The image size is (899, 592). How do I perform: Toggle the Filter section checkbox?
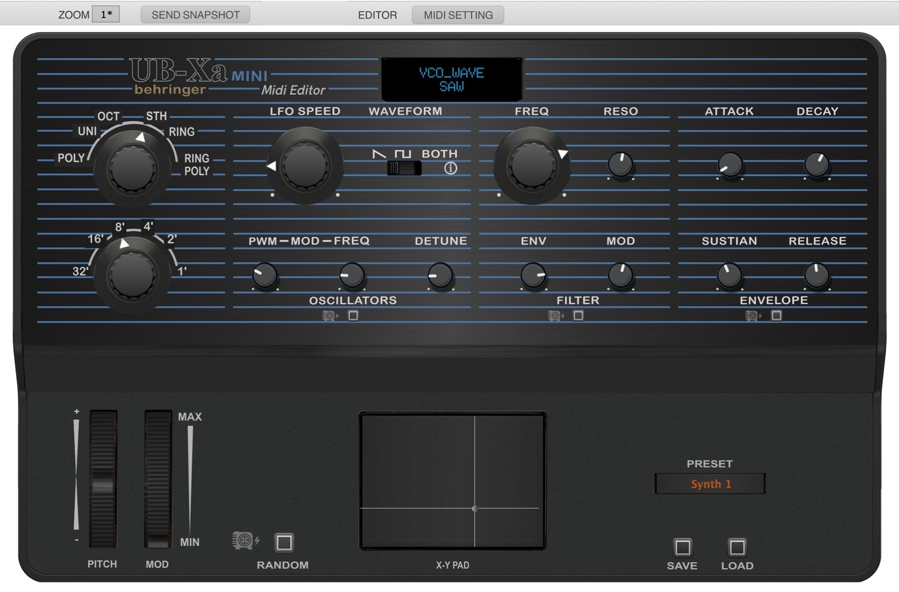point(579,316)
